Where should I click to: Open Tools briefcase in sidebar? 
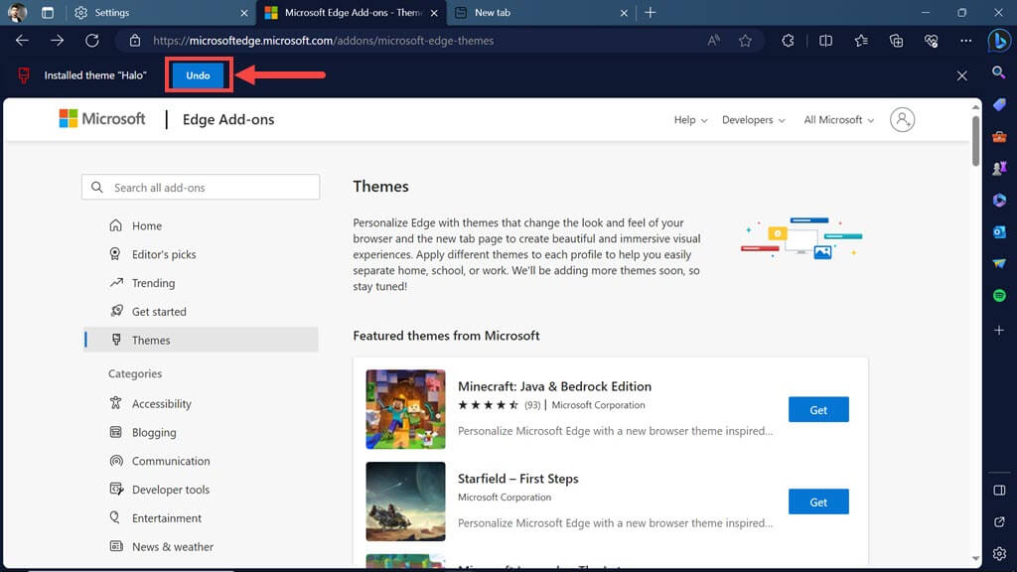point(999,136)
